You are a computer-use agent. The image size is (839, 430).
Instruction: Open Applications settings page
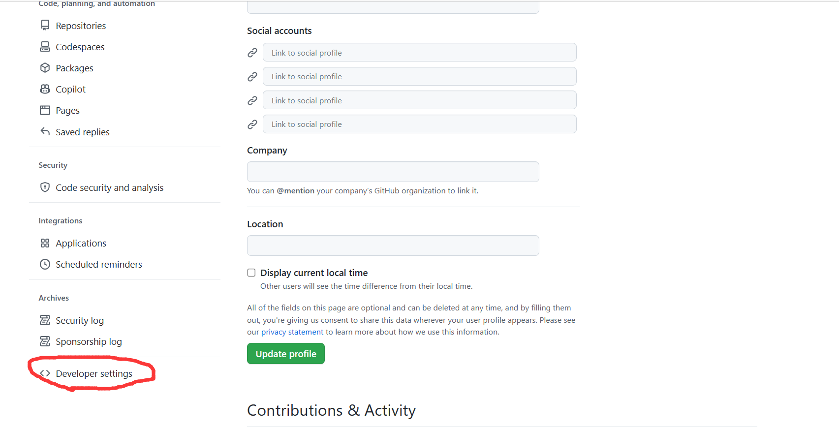point(81,243)
